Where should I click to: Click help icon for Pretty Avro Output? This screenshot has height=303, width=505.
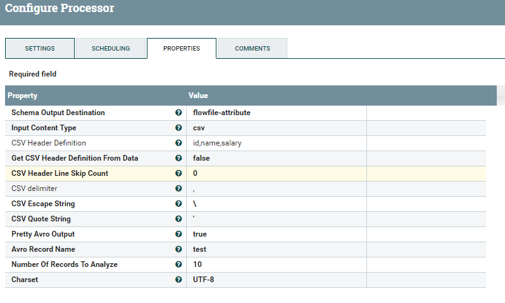coord(178,234)
